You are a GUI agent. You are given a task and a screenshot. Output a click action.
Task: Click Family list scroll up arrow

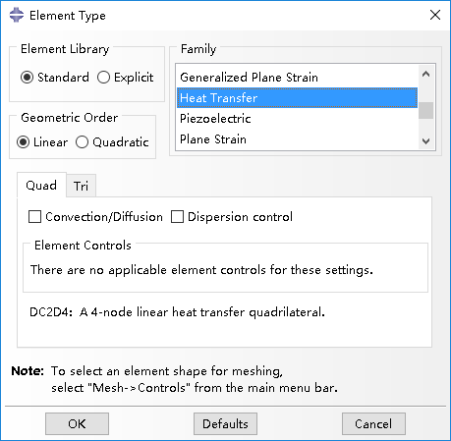pos(425,74)
